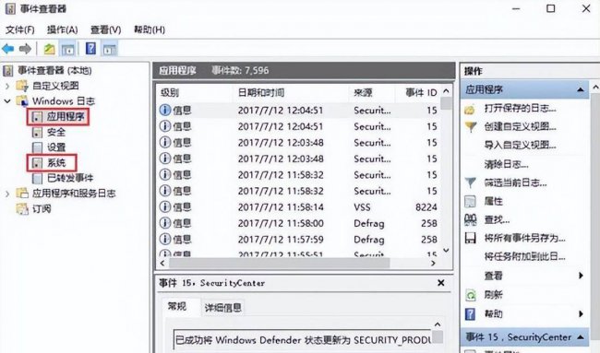Click 导入自定义视图 action link

(520, 146)
